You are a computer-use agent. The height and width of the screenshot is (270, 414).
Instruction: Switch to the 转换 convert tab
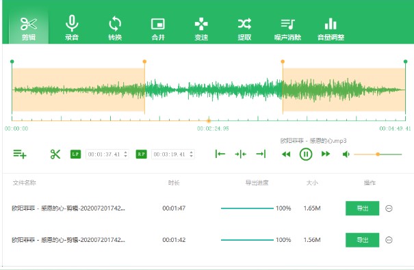click(x=115, y=28)
